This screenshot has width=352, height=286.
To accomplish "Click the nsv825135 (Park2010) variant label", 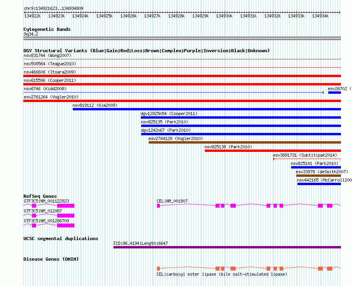I will (165, 122).
